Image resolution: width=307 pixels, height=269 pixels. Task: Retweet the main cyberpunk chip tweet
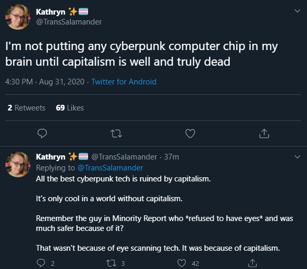pyautogui.click(x=116, y=133)
